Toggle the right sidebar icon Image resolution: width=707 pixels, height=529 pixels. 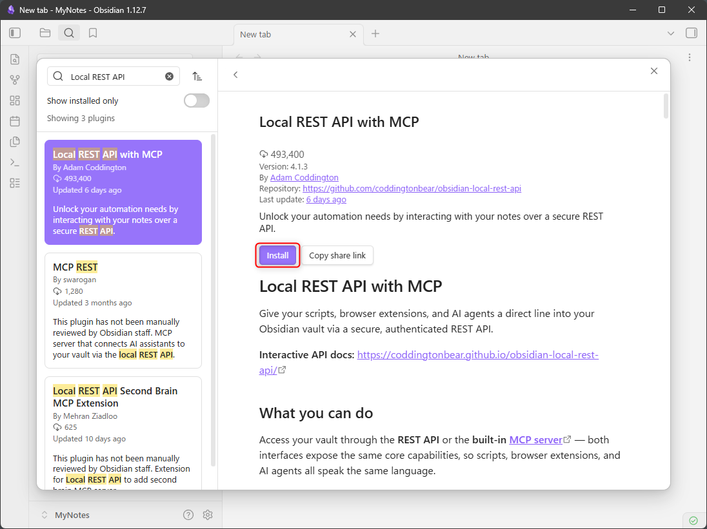(x=692, y=33)
